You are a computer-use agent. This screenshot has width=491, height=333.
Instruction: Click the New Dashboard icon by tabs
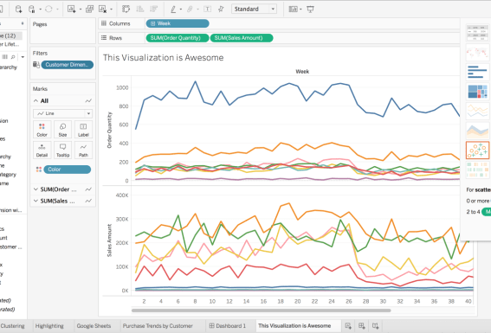pyautogui.click(x=362, y=326)
